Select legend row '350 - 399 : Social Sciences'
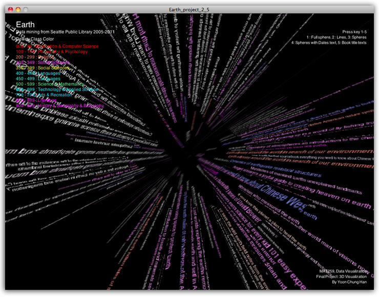The image size is (379, 297). (x=43, y=68)
